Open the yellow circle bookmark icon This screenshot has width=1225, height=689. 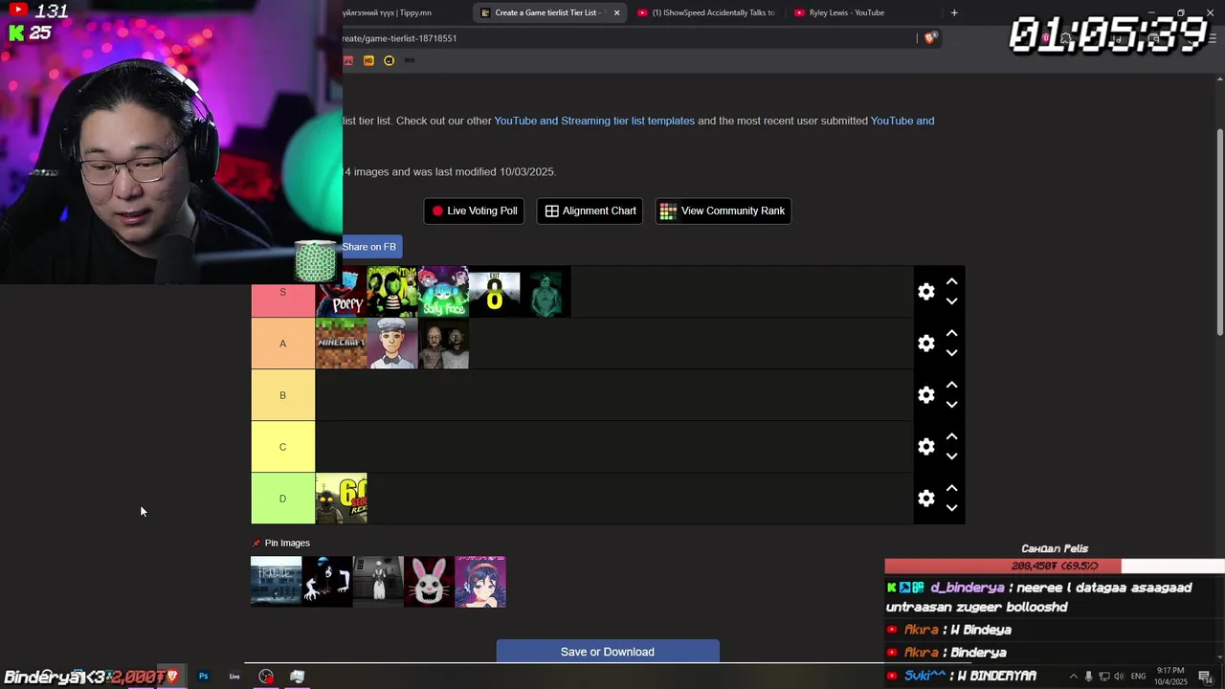click(x=389, y=60)
